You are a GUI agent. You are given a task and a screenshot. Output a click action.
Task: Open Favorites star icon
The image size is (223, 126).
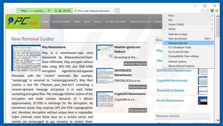point(207,11)
